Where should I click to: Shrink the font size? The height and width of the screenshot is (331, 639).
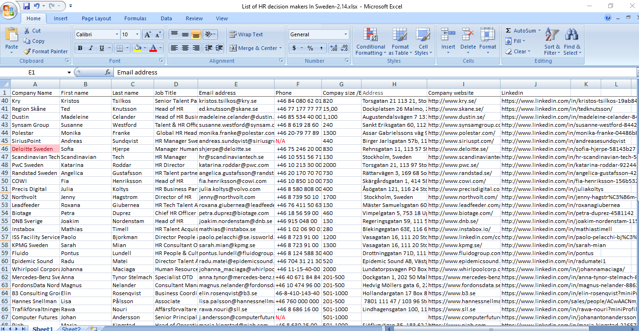(157, 34)
